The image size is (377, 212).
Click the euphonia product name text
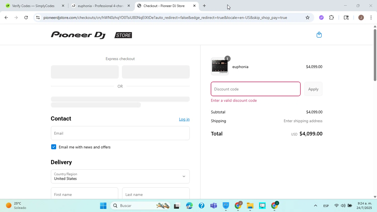point(240,67)
